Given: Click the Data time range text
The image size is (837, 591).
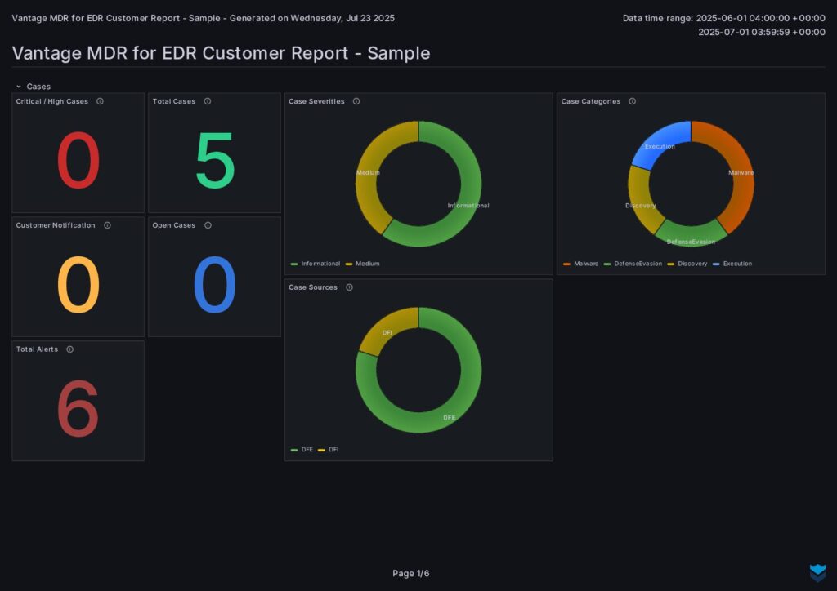Looking at the screenshot, I should 724,24.
